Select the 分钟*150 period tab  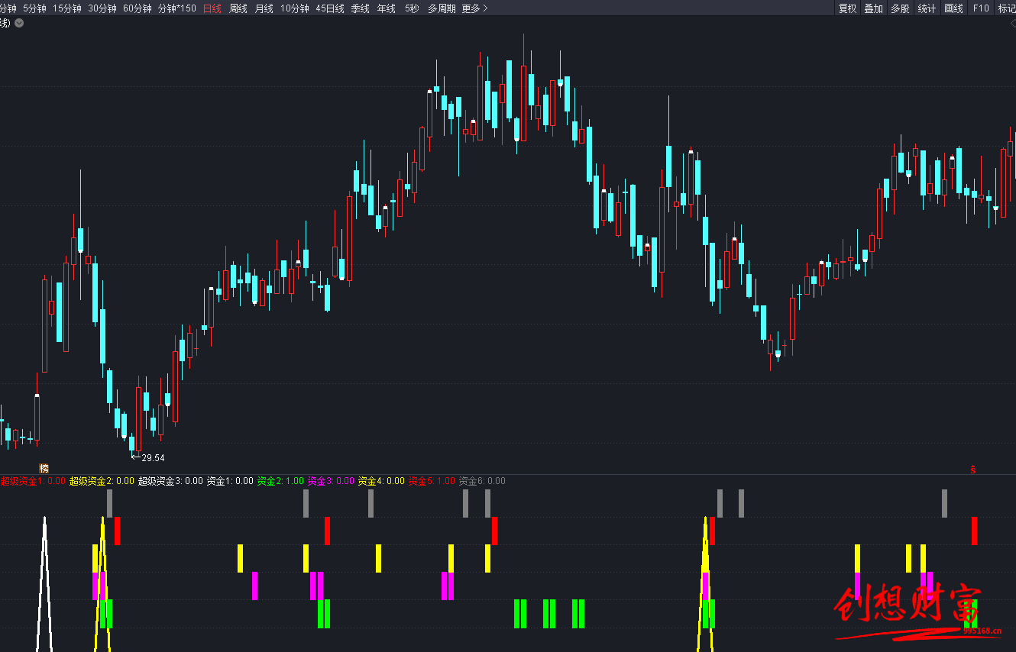[176, 8]
